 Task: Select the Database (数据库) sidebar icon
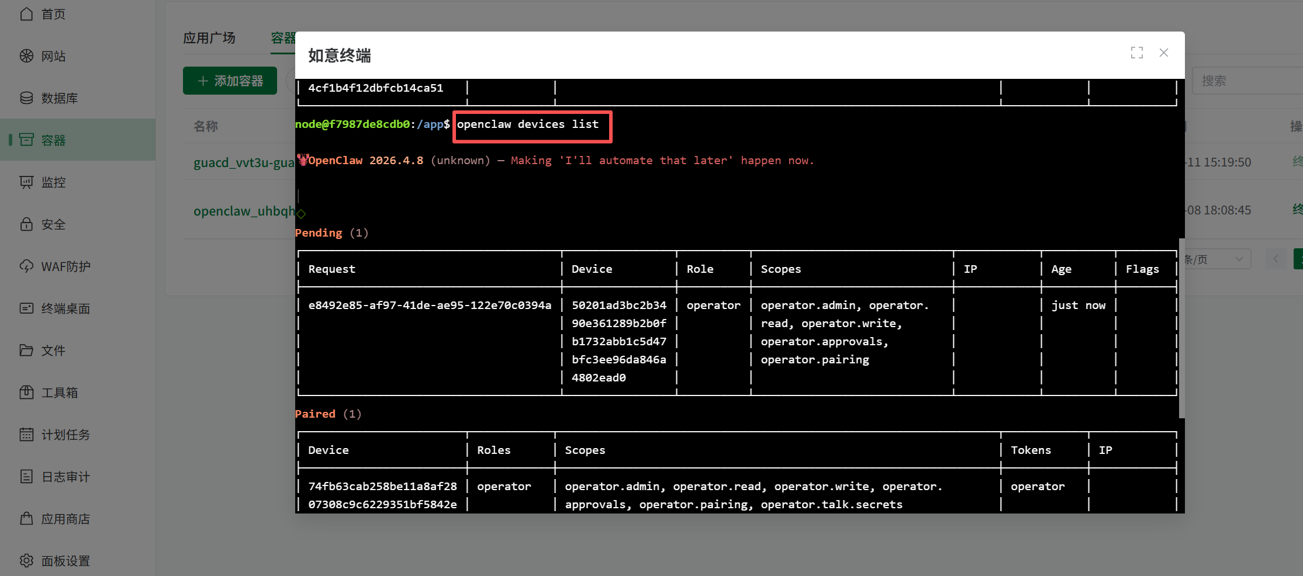(26, 98)
